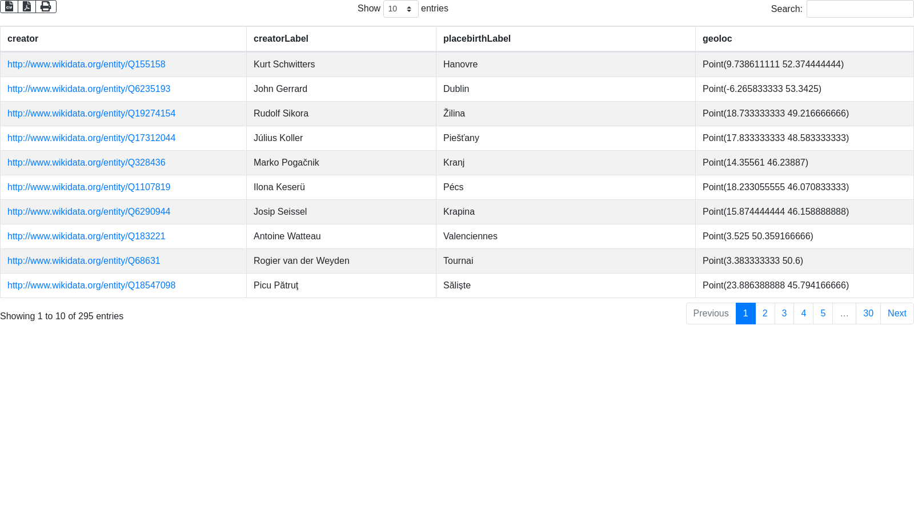Follow the Q19274154 Wikidata link
The image size is (914, 514).
tap(91, 114)
